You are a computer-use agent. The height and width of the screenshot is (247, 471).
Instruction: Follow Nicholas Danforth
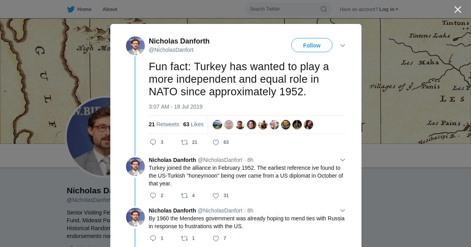click(x=312, y=45)
